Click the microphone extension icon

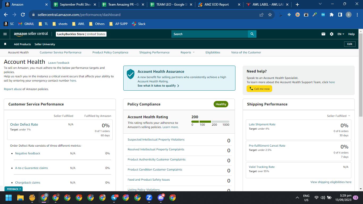[x=315, y=15]
